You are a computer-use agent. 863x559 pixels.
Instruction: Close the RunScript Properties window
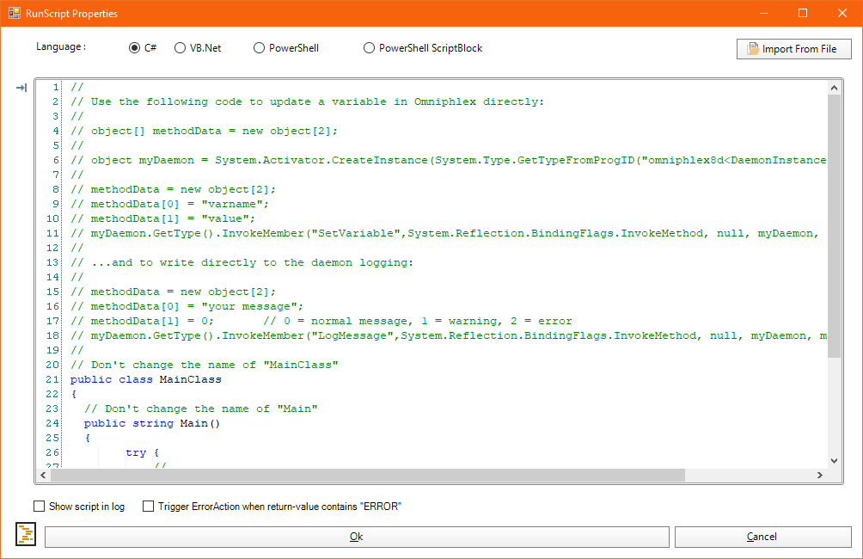click(842, 13)
